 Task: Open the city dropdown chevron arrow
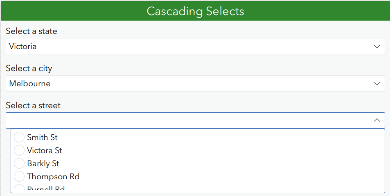[x=377, y=84]
